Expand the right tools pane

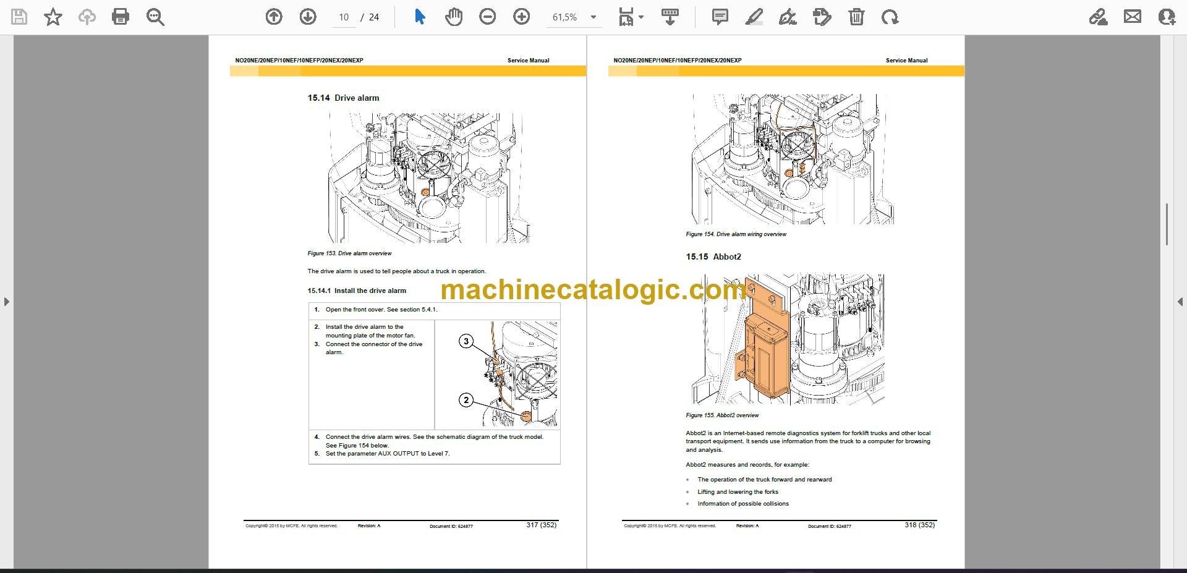[x=1180, y=302]
